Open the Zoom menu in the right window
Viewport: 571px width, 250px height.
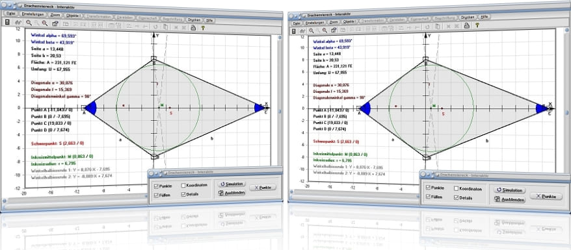(334, 22)
